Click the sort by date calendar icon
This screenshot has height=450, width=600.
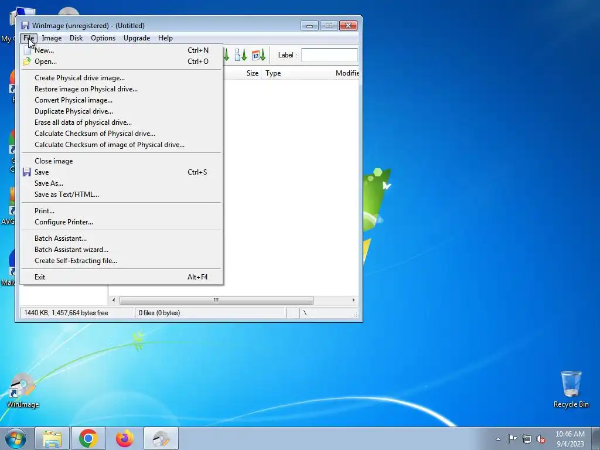[258, 55]
